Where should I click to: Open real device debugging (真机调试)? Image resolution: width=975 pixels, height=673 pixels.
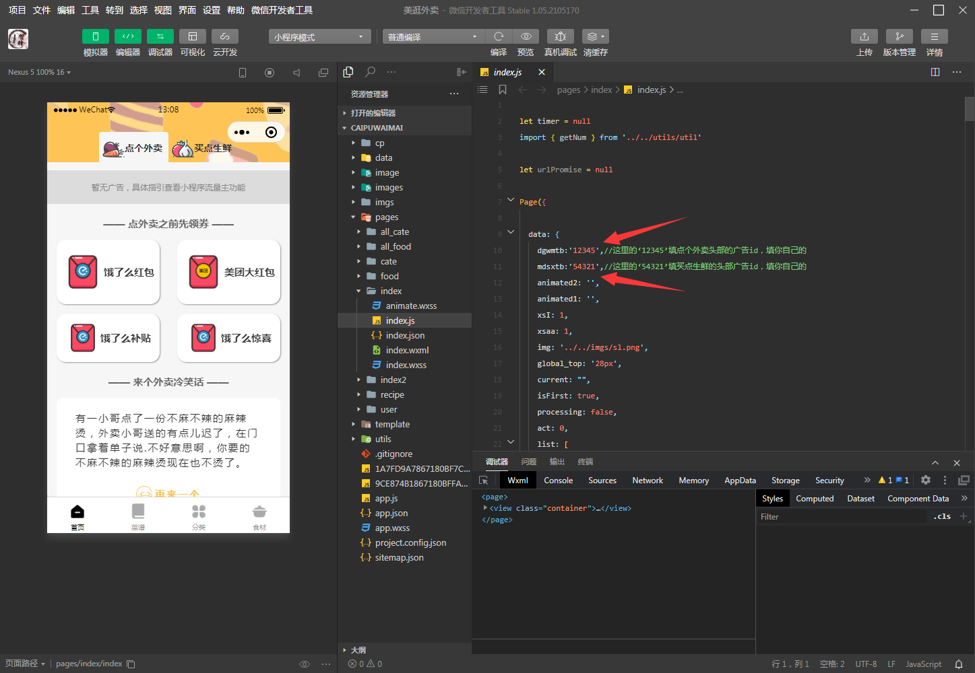point(561,36)
